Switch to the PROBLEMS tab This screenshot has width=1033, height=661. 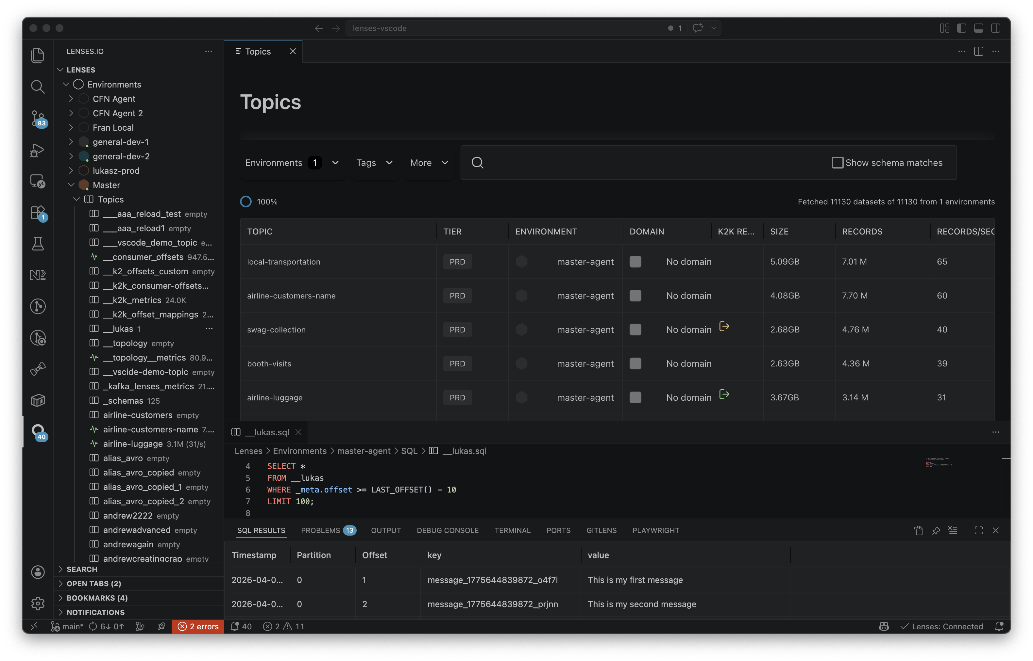[x=328, y=530]
